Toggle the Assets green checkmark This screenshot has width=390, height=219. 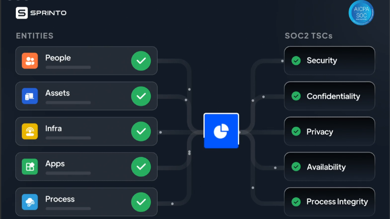click(141, 96)
